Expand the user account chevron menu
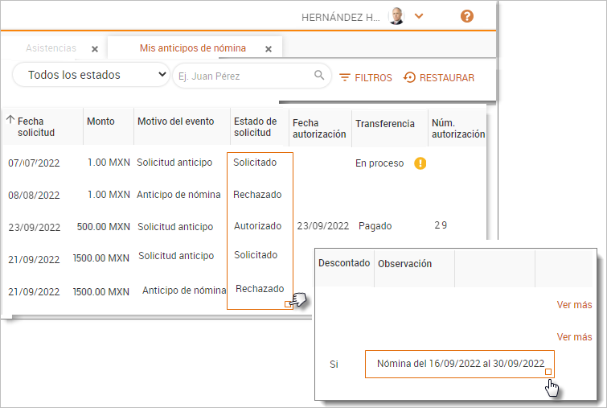 pos(419,16)
